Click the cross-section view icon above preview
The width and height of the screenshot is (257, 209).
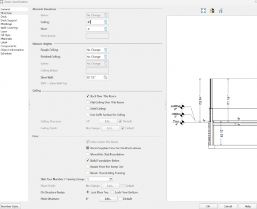click(221, 11)
